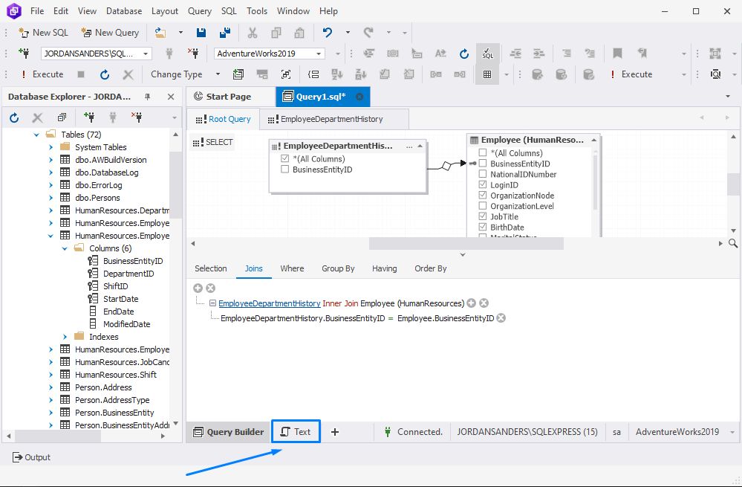Check BusinessEntityID in EmployeeDepartmentHistory table
Screen dimensions: 742x487
(x=285, y=169)
